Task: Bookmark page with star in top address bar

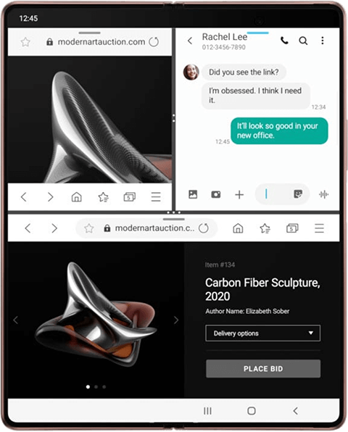Action: (x=25, y=42)
